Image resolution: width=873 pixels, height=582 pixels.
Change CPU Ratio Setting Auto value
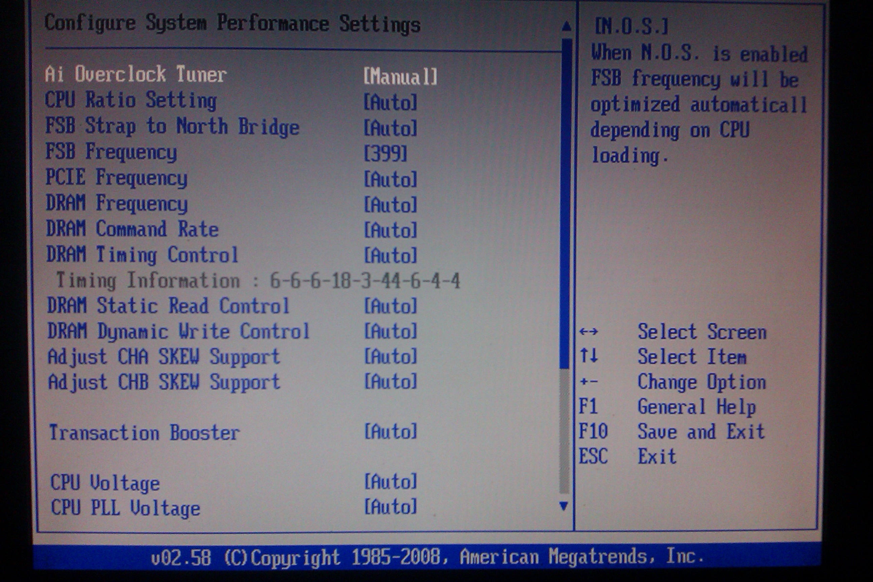tap(390, 102)
